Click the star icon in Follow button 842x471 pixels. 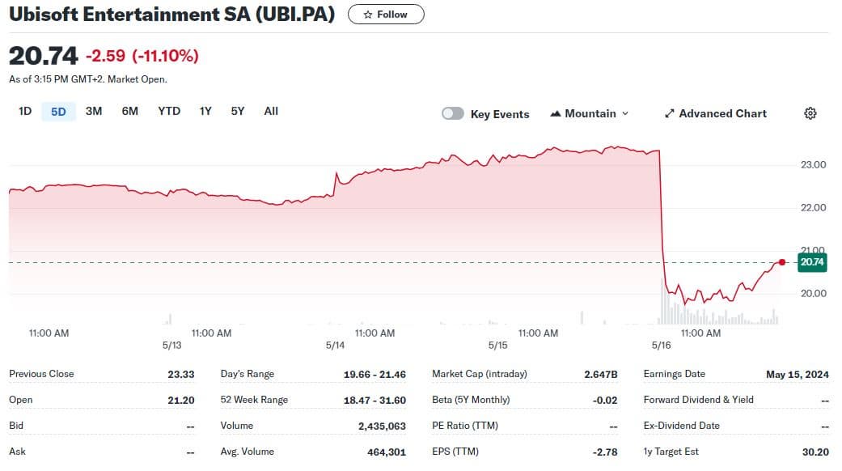(x=368, y=15)
